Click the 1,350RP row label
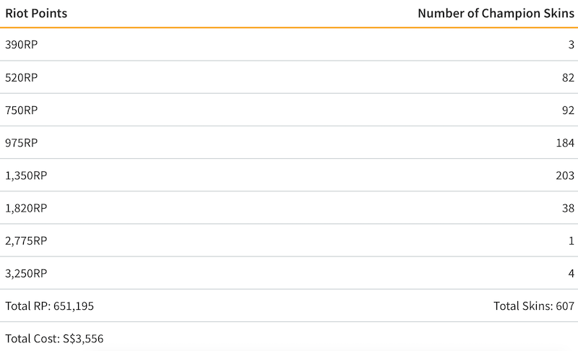The image size is (578, 351). coord(26,175)
